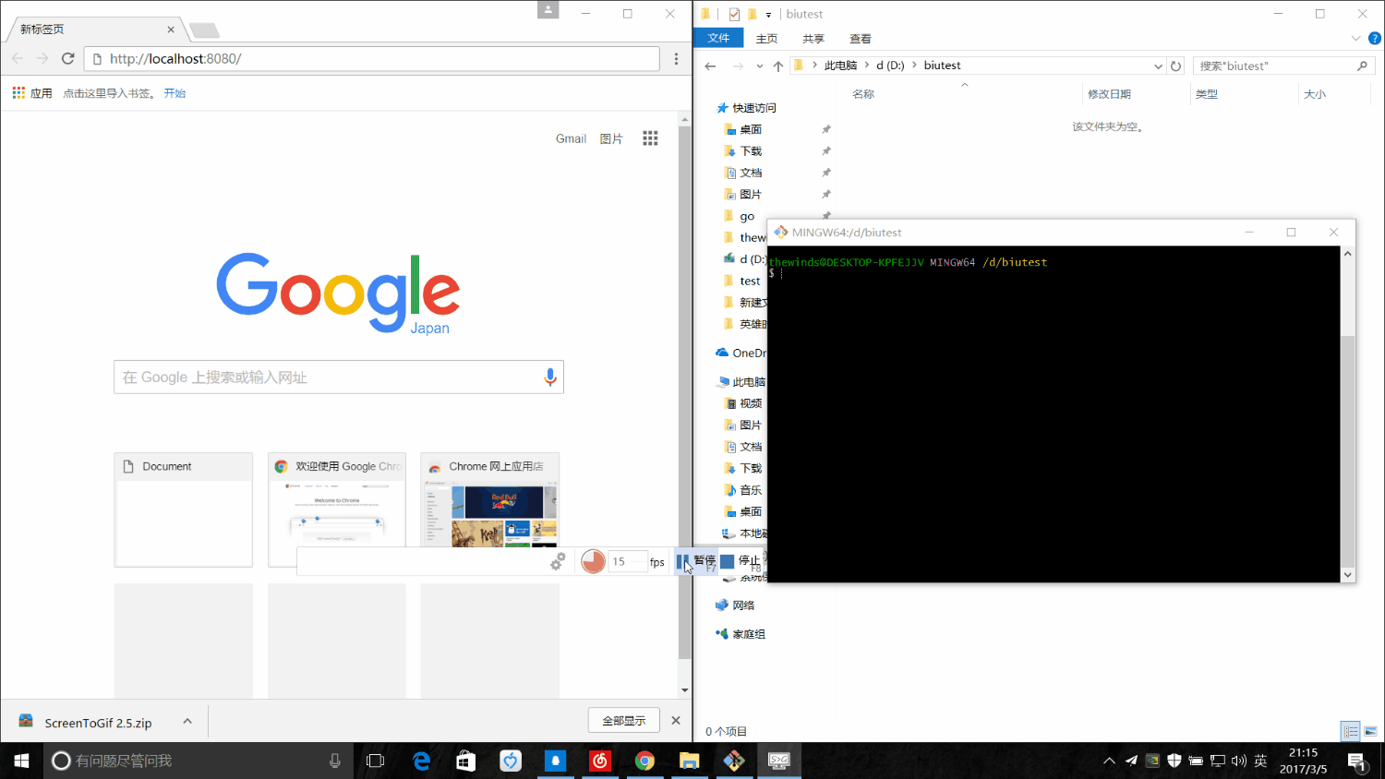Open ScreenToGif recorder settings gears

[x=558, y=561]
